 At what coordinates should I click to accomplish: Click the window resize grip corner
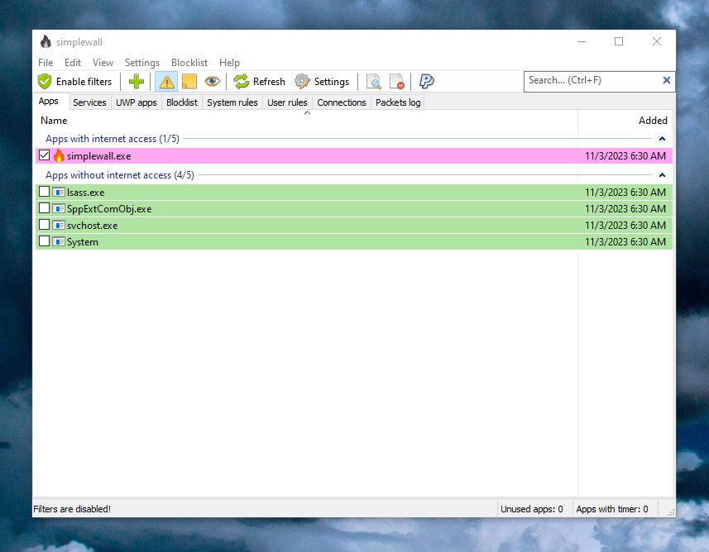671,512
